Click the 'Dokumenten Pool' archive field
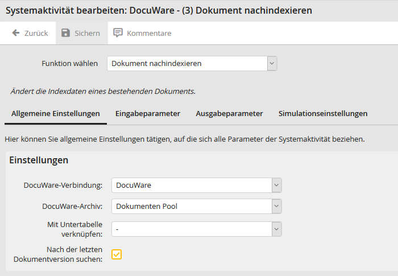Viewport: 398px width, 276px height. click(x=191, y=206)
